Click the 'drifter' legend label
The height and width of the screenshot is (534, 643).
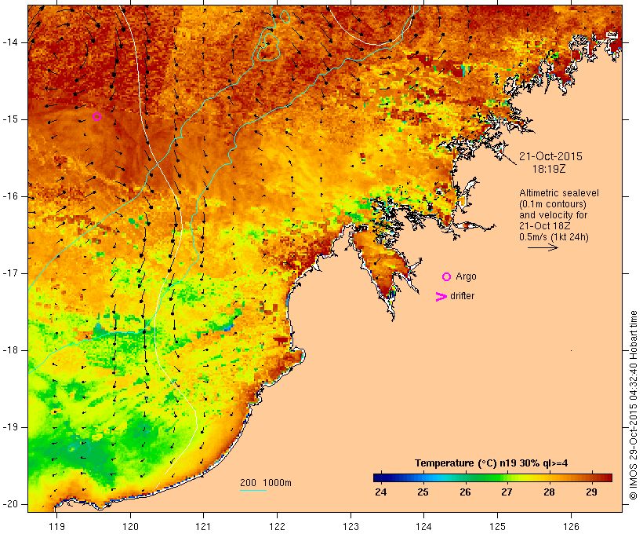(x=462, y=296)
